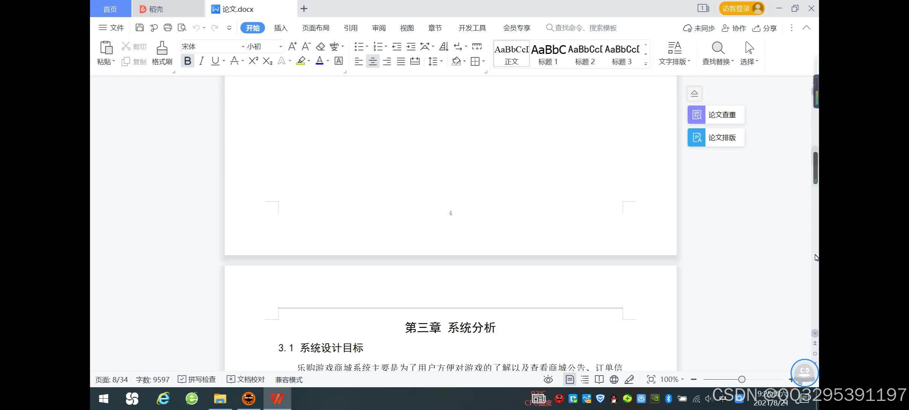
Task: Toggle align left paragraph
Action: point(358,61)
